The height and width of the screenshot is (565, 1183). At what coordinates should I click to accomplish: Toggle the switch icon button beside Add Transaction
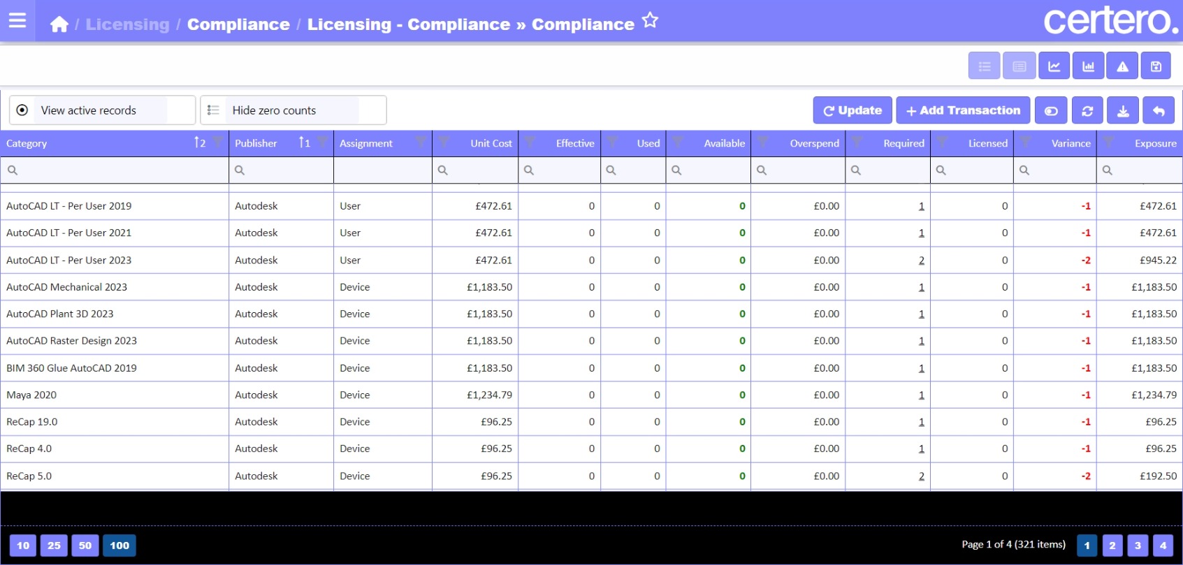pos(1051,110)
